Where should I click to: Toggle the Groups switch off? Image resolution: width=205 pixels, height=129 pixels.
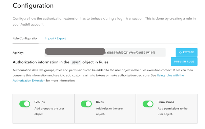[25, 104]
